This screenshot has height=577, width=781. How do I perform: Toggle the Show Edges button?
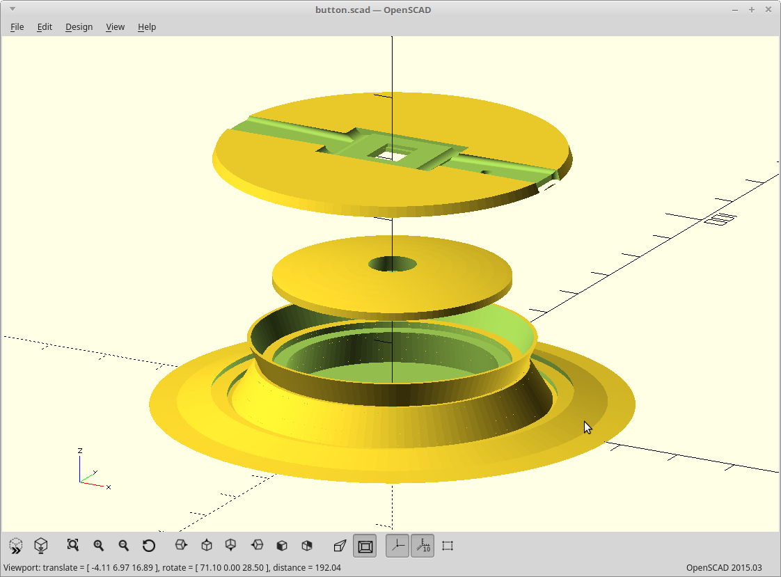[448, 546]
